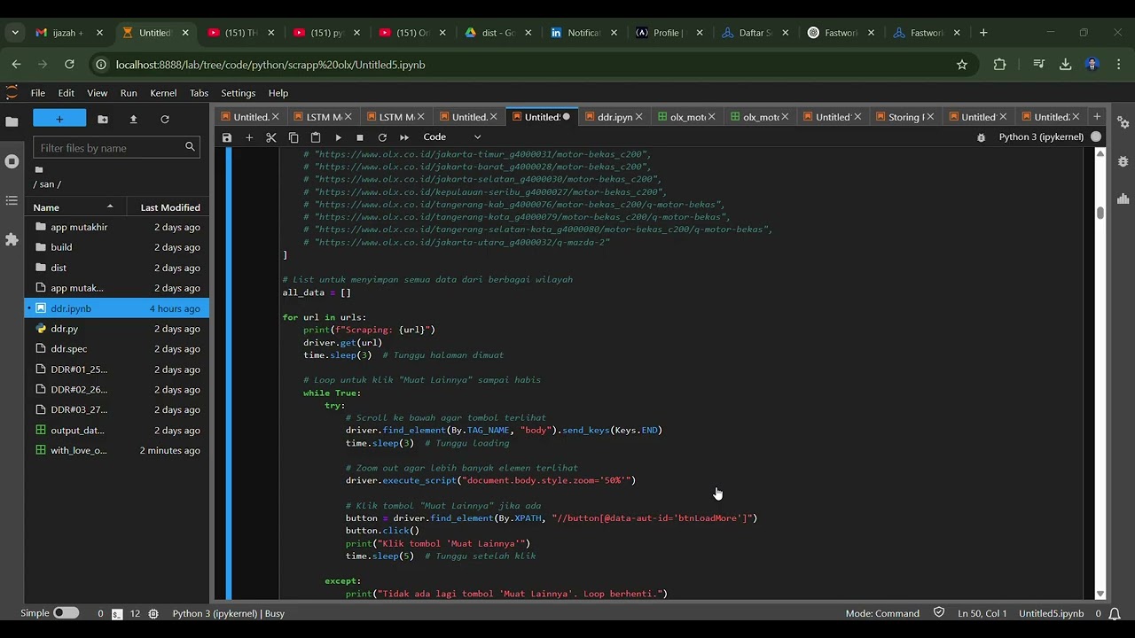Open the notebook debugger bug icon
Screen dimensions: 1135x638
click(981, 137)
